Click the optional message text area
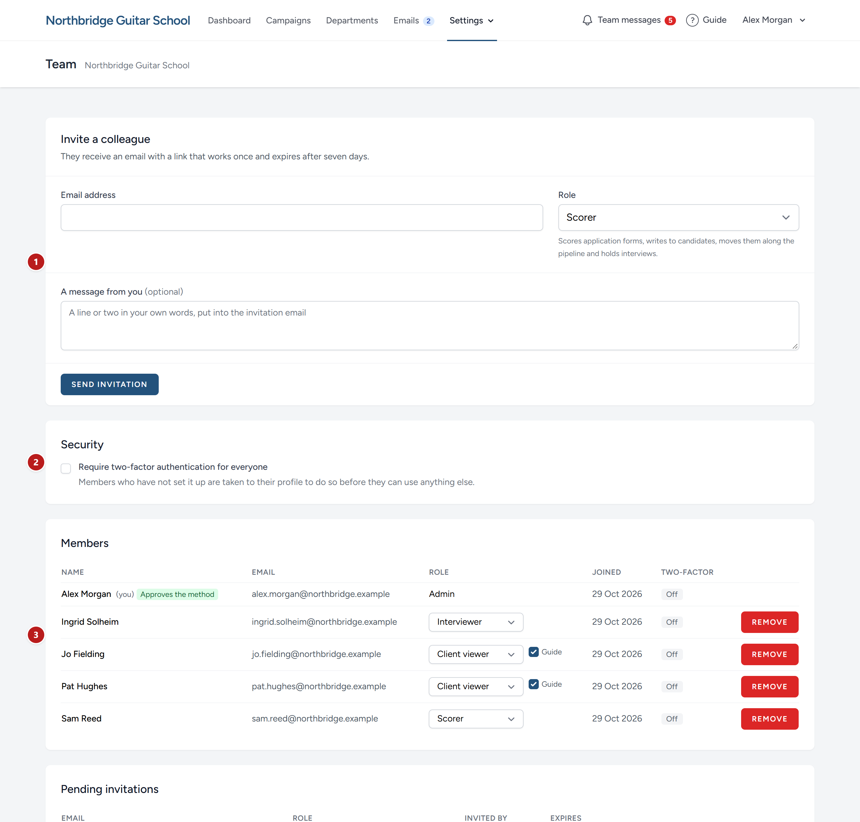This screenshot has height=822, width=860. pyautogui.click(x=430, y=325)
